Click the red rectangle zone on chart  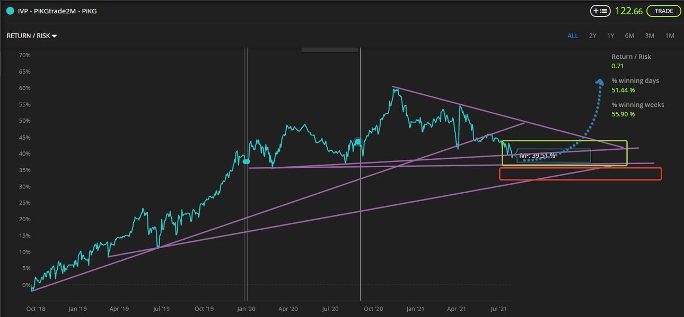(581, 174)
